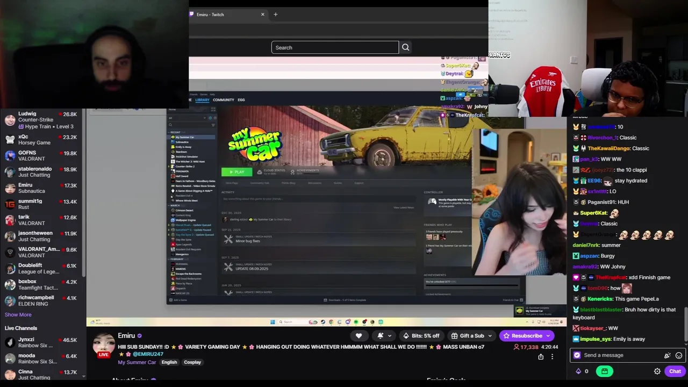Open UPDATE 08.09.2025 patch note

252,269
